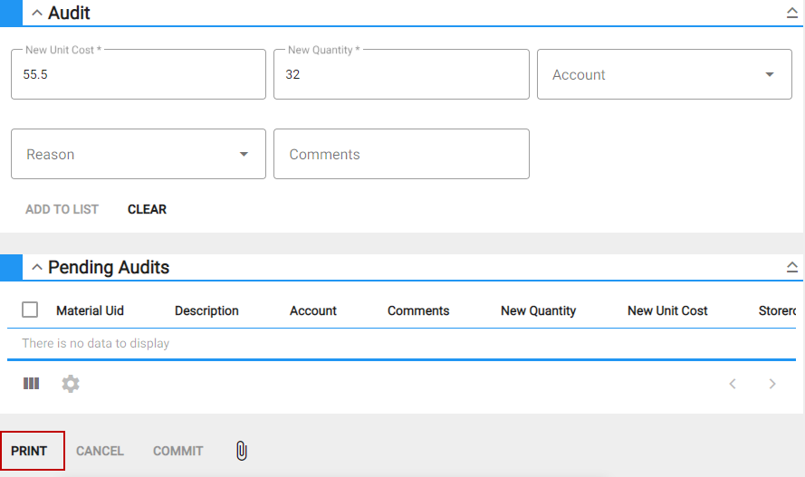Focus the New Unit Cost field
Screen dimensions: 805x477
click(139, 75)
